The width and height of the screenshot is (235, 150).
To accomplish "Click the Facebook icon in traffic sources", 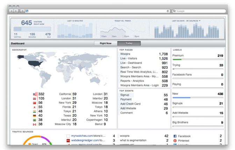I will pos(175,136).
